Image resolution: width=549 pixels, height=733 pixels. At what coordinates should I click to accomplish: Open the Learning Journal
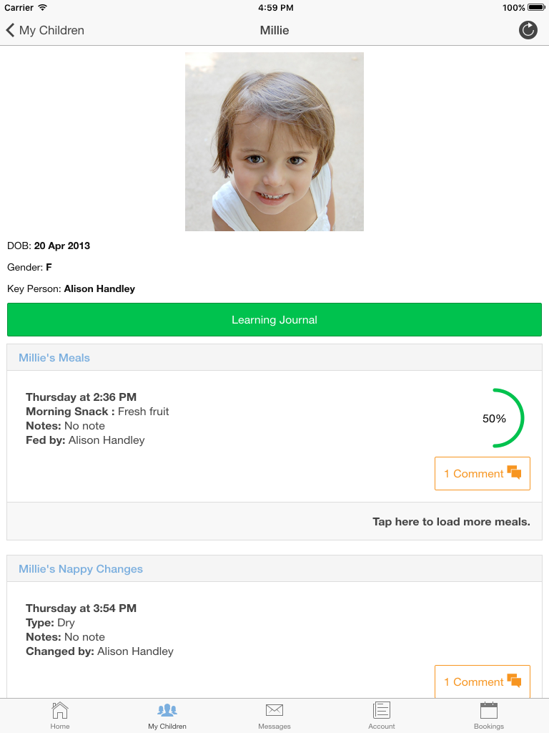(x=274, y=320)
